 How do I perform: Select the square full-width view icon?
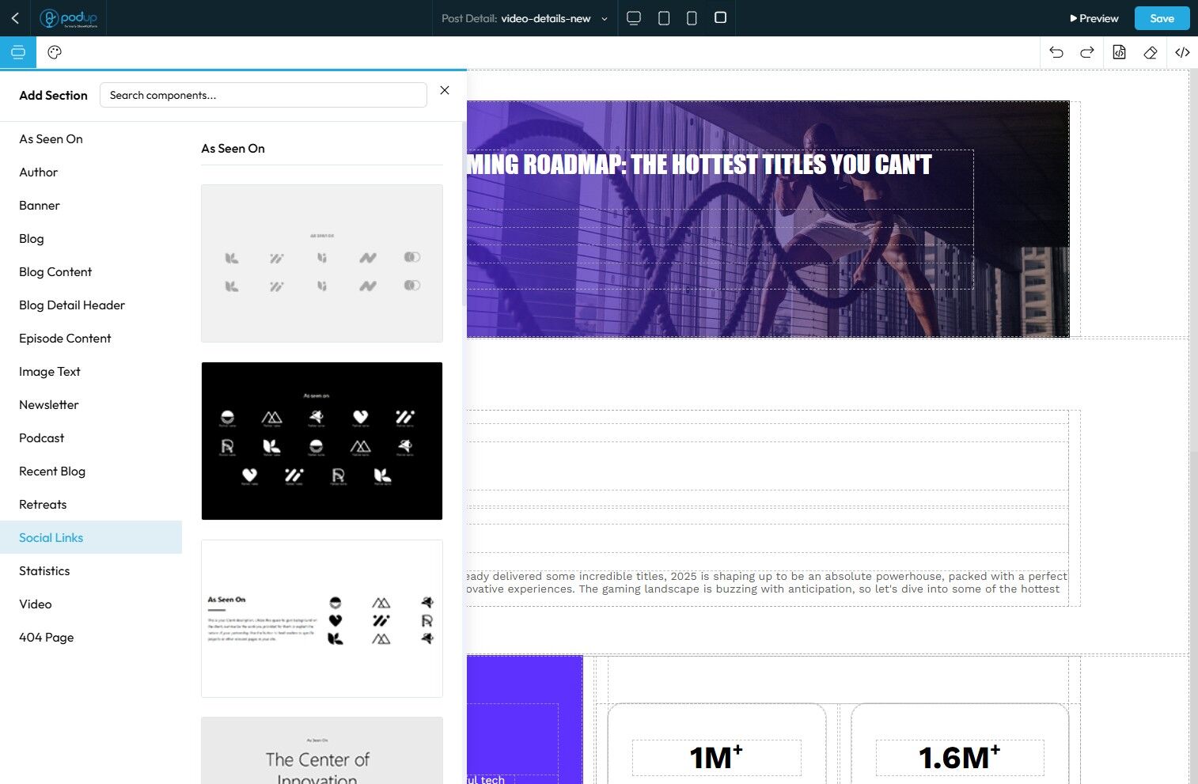[x=720, y=17]
